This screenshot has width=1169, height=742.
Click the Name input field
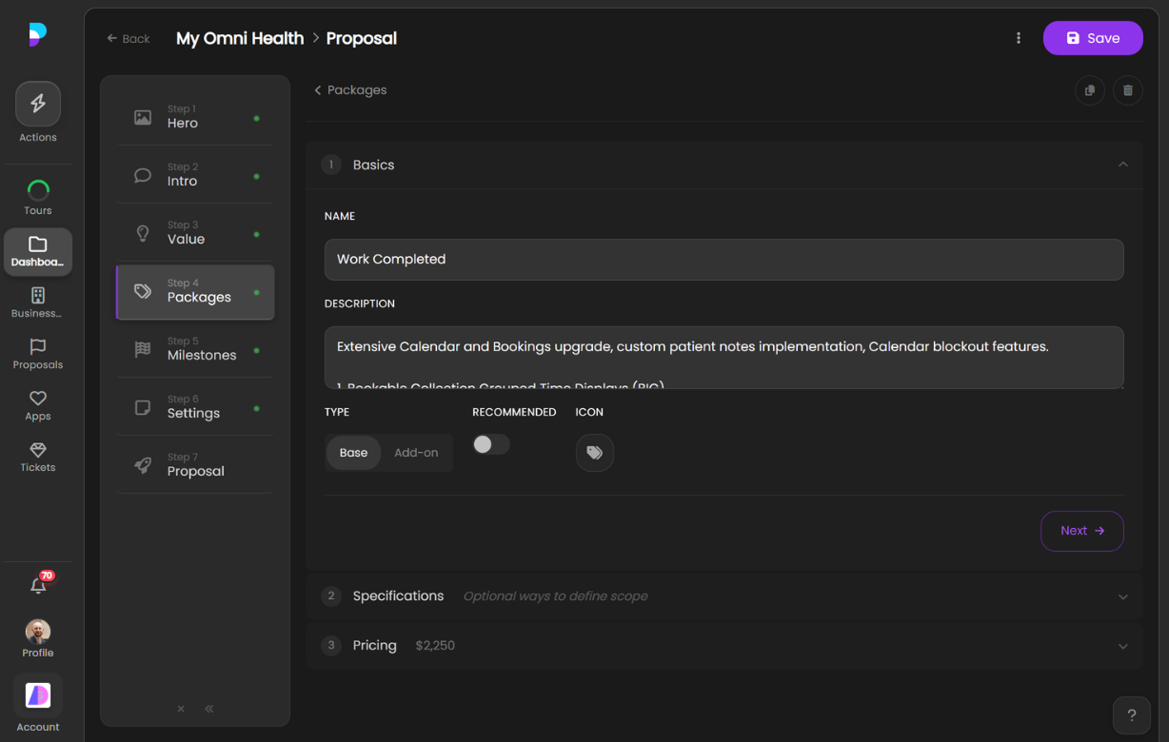pyautogui.click(x=723, y=260)
